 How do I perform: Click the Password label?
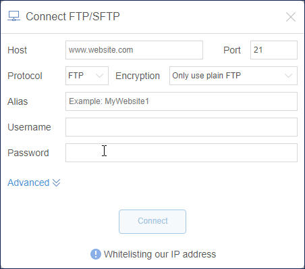(28, 153)
